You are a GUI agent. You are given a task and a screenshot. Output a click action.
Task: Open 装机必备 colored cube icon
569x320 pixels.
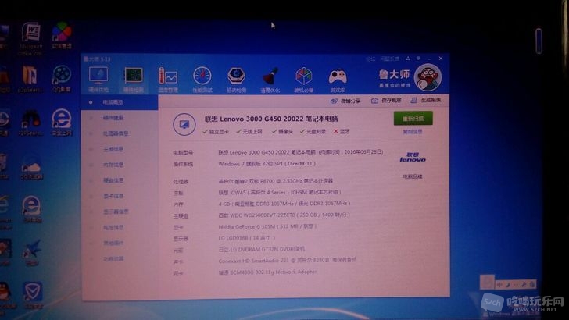pyautogui.click(x=304, y=76)
